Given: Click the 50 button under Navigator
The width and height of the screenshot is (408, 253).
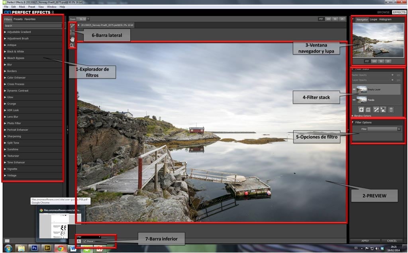Looking at the screenshot, I should point(381,61).
